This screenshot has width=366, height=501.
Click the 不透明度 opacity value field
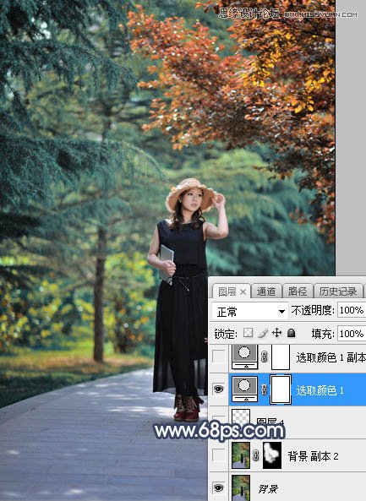coord(352,310)
